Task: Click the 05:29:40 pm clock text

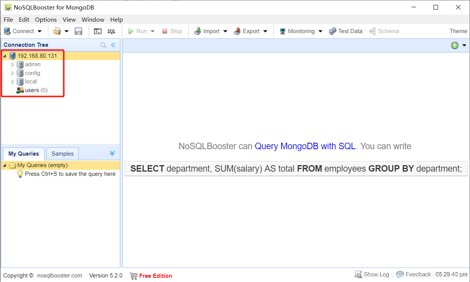Action: [451, 274]
